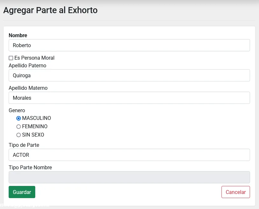Click the Agregar Parte al Exhorto heading
This screenshot has height=209, width=259.
50,10
